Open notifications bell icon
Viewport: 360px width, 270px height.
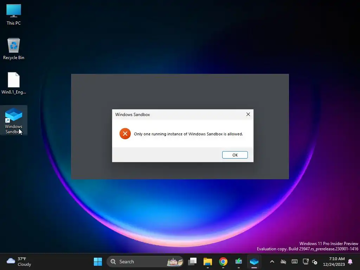coord(351,262)
